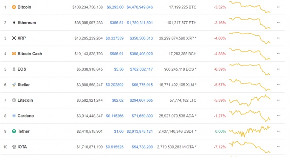Viewport: 293px width, 157px height.
Task: Click the Litecoin gray coin icon
Action: 14,100
